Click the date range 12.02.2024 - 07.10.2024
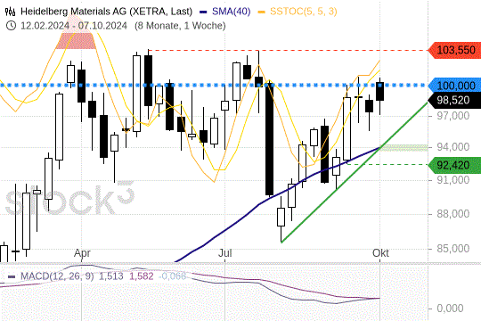This screenshot has height=321, width=481. coord(74,26)
